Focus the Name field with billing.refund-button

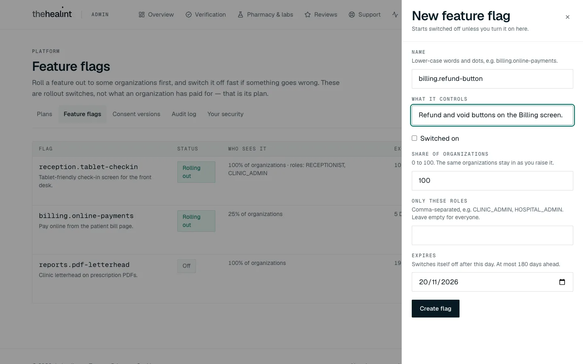click(492, 79)
